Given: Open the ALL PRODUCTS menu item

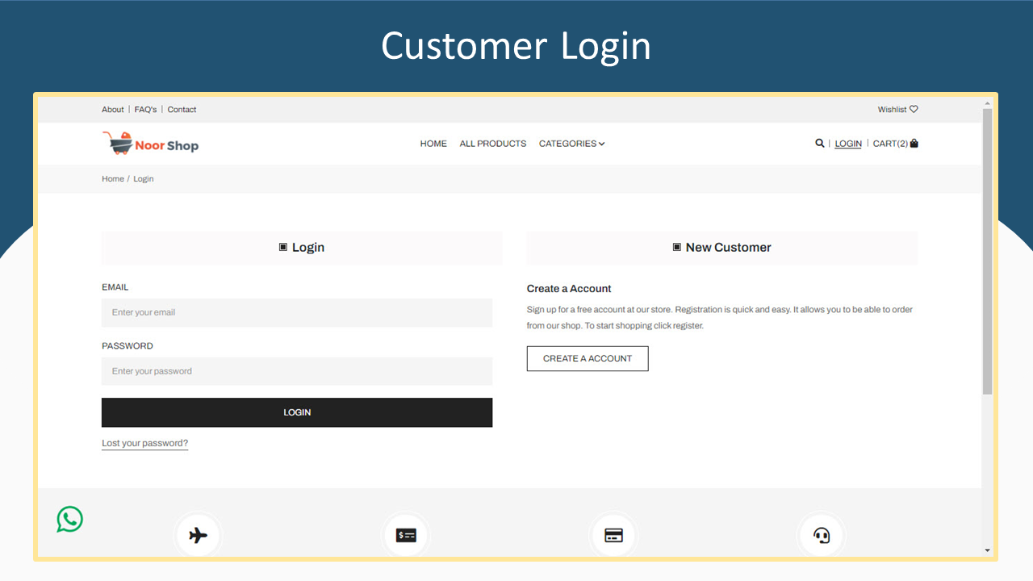Looking at the screenshot, I should [x=493, y=144].
